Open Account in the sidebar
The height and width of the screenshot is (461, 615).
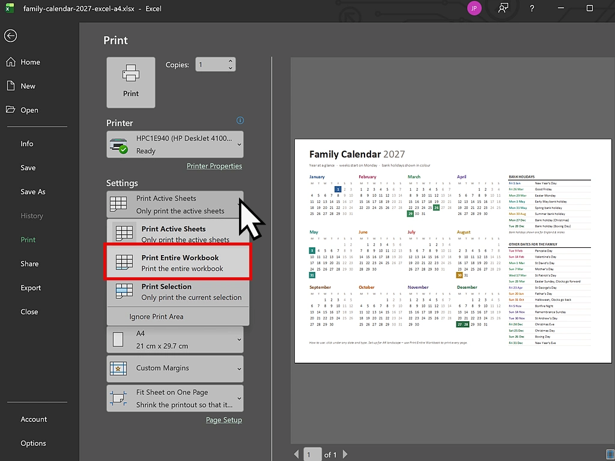(x=34, y=419)
